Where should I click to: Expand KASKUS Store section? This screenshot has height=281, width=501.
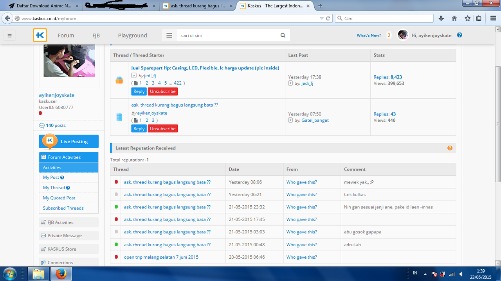pos(68,249)
